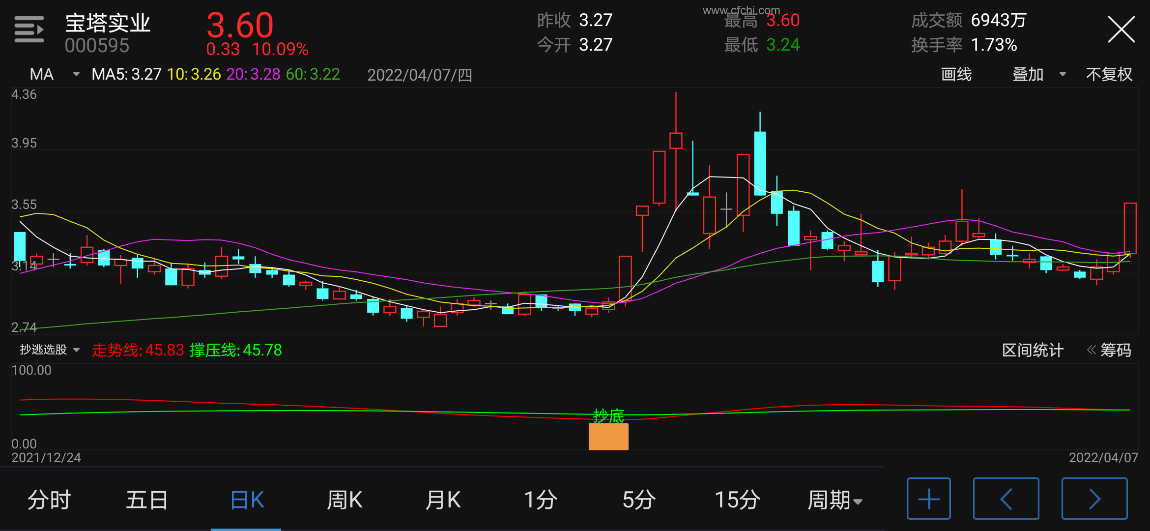Open the 周期 period dropdown
Screen dimensions: 1150x531
click(834, 500)
